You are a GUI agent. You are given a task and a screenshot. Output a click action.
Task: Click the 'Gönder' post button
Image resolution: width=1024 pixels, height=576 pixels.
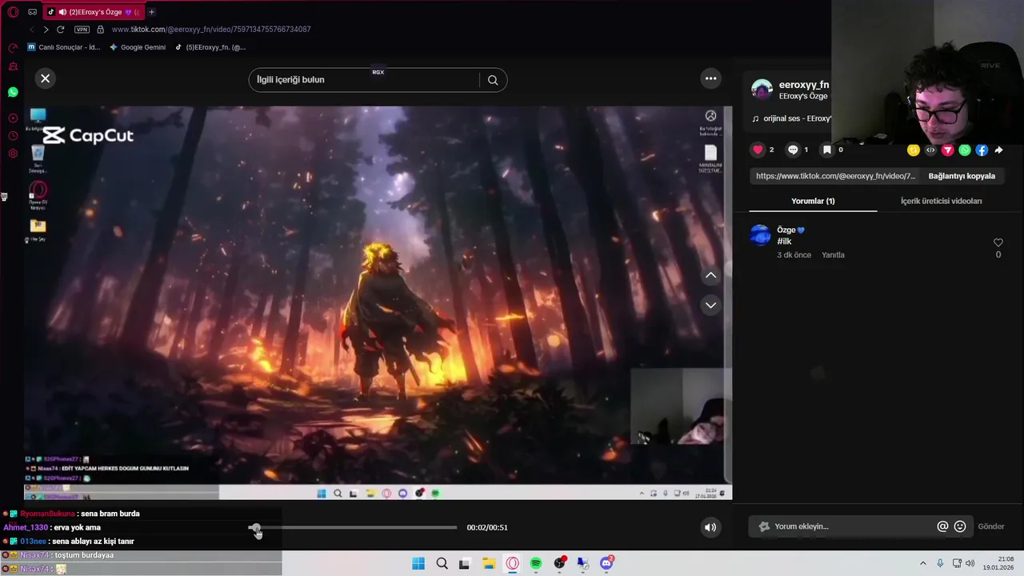coord(991,526)
